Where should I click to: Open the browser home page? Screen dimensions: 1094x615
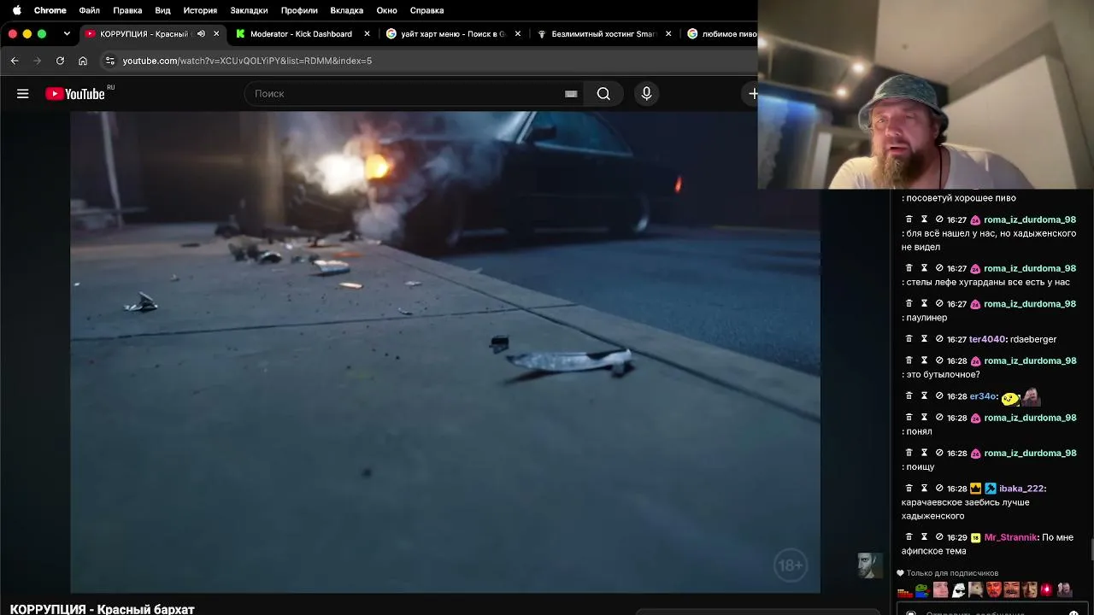[x=83, y=61]
